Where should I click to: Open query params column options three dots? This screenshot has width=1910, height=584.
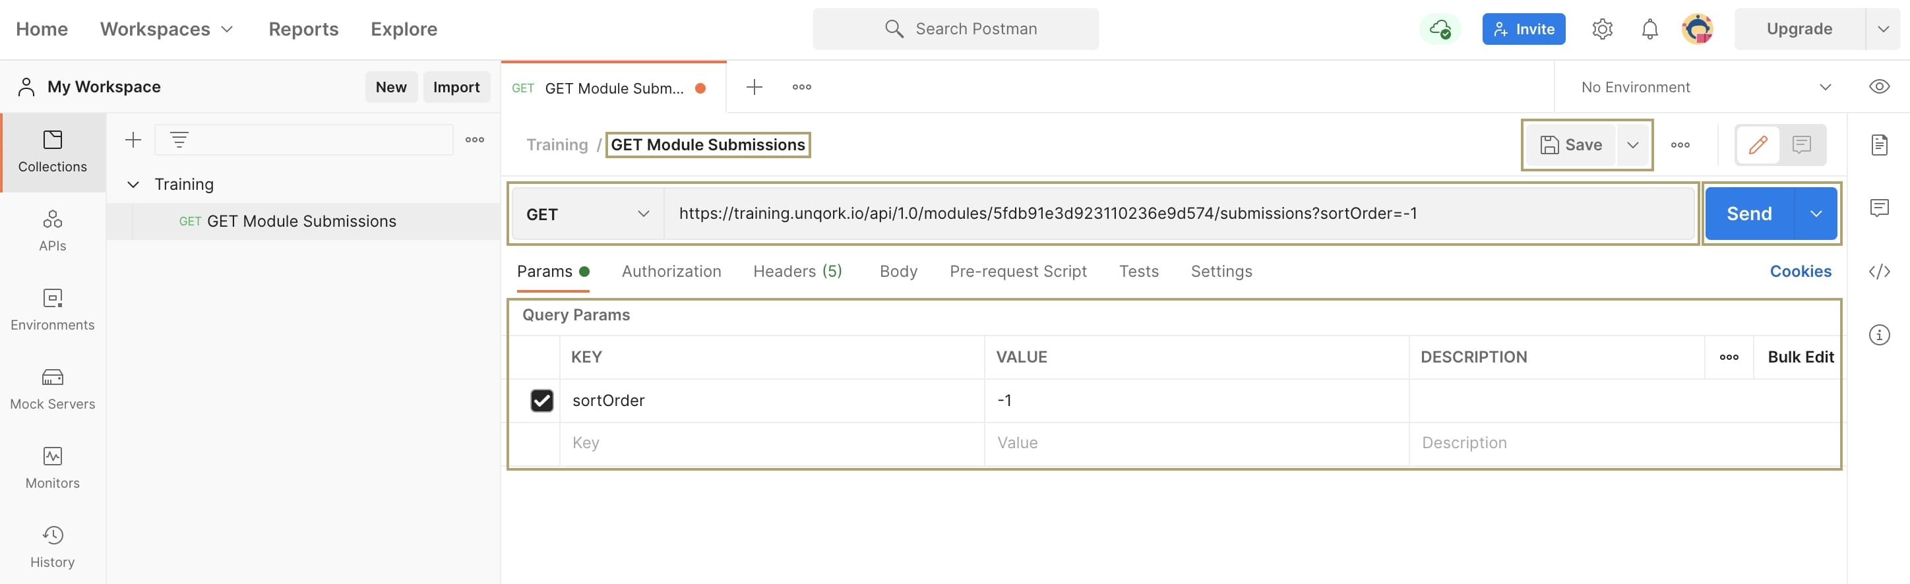pos(1729,357)
